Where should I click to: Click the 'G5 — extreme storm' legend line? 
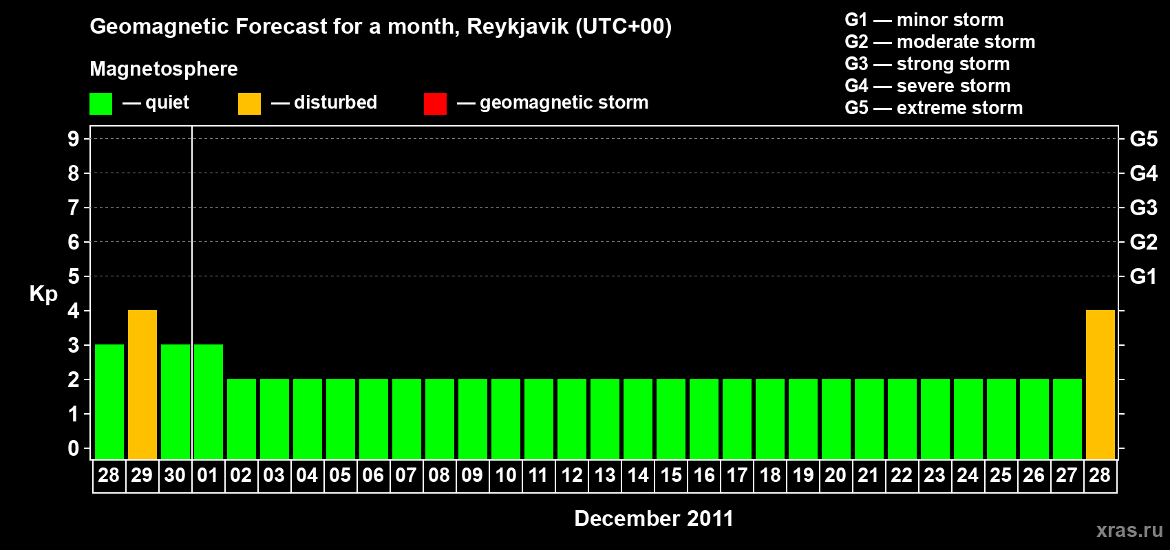[x=934, y=108]
